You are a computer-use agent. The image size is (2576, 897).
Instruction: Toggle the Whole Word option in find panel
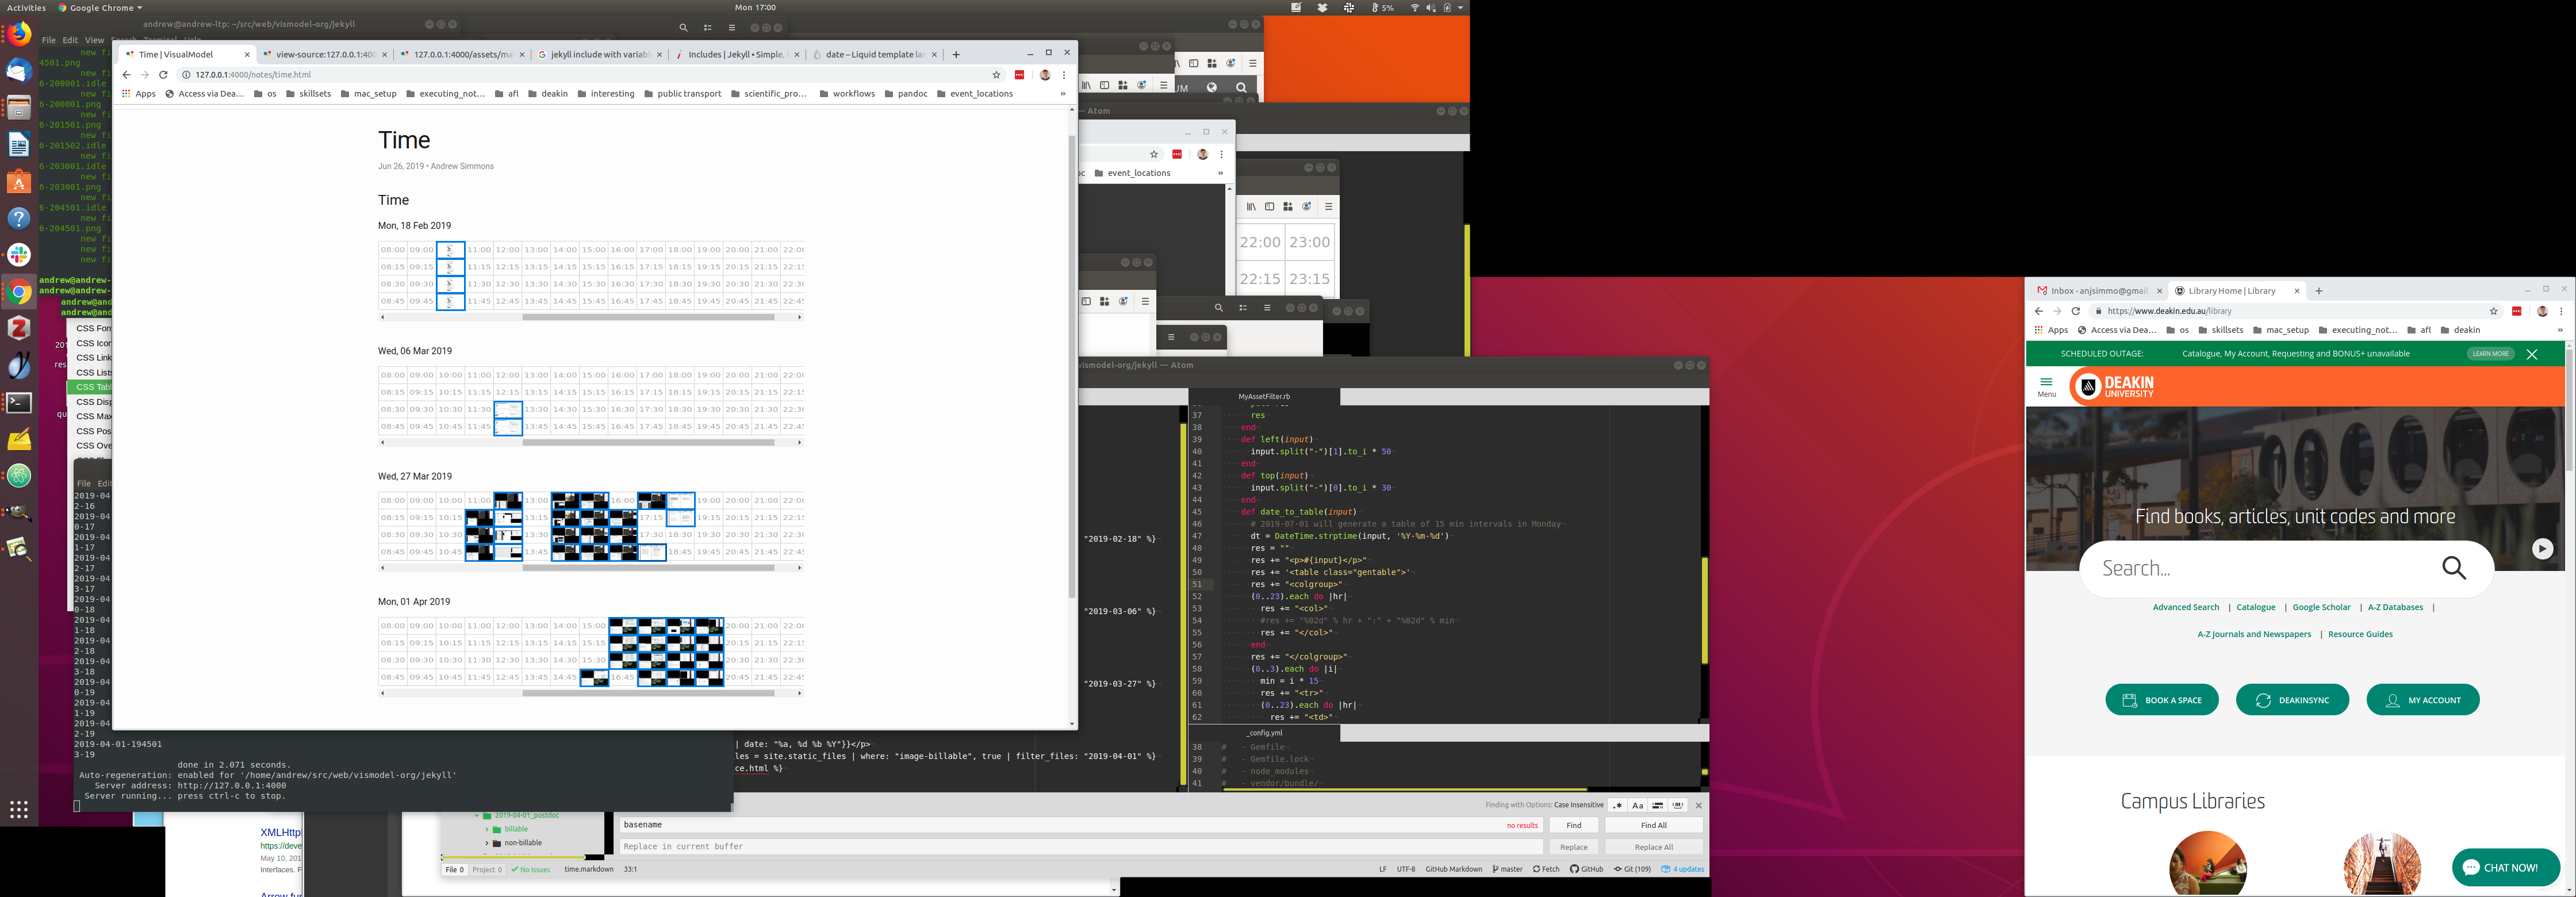[x=1678, y=805]
